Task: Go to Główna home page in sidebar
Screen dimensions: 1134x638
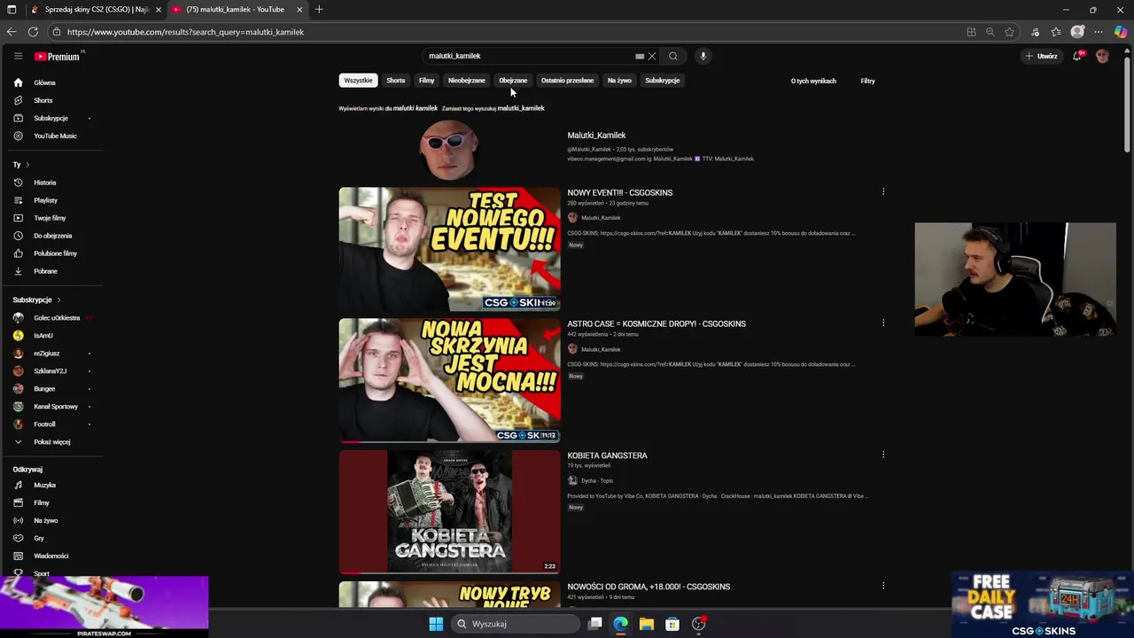Action: tap(44, 82)
